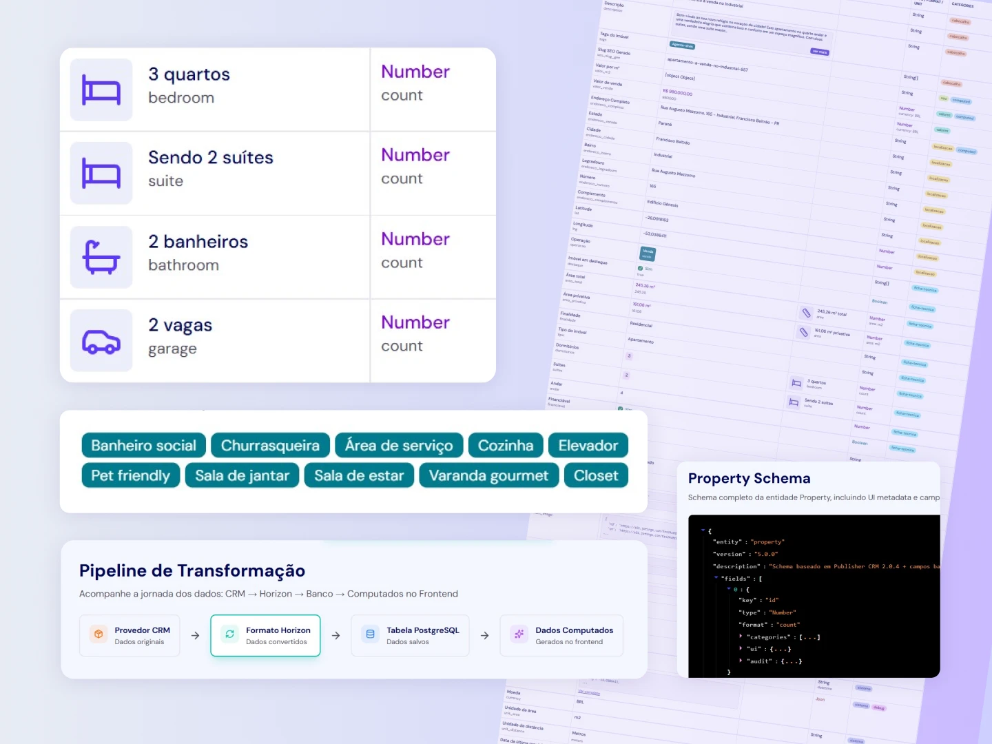
Task: Click the Pipeline de Transformação heading
Action: (x=192, y=571)
